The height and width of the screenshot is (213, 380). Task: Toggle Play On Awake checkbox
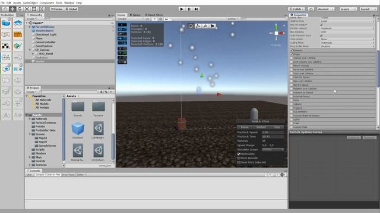[322, 25]
